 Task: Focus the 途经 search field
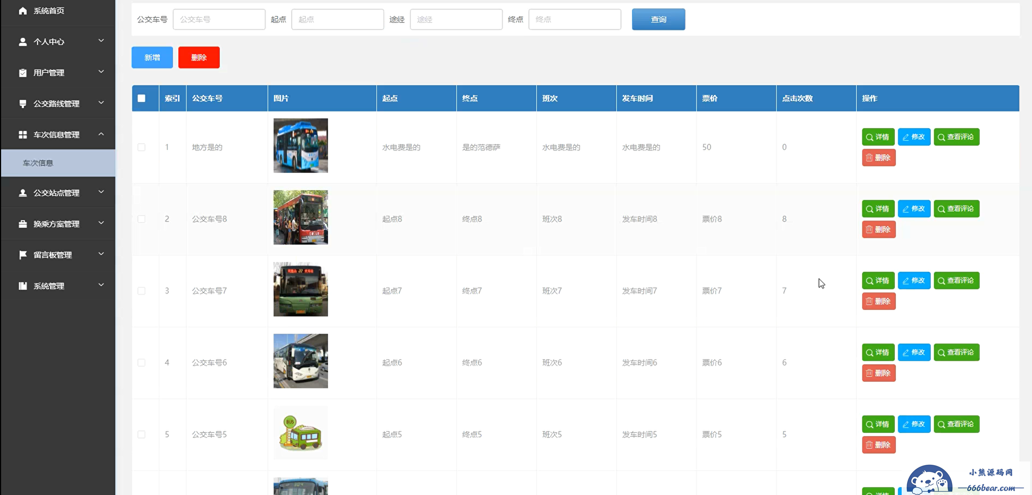tap(456, 19)
